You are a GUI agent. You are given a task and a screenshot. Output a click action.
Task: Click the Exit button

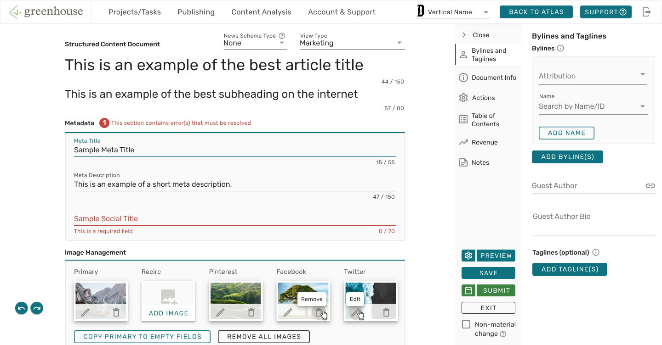[x=488, y=308]
